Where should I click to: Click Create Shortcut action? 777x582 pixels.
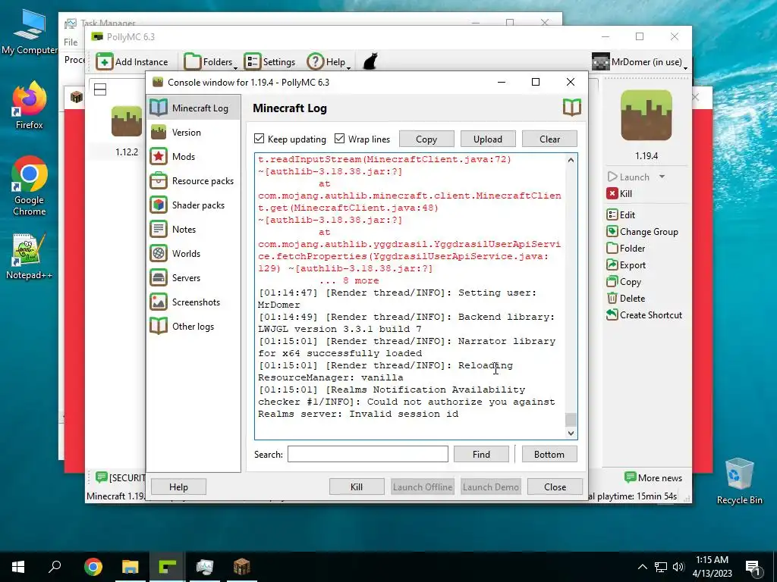tap(644, 314)
